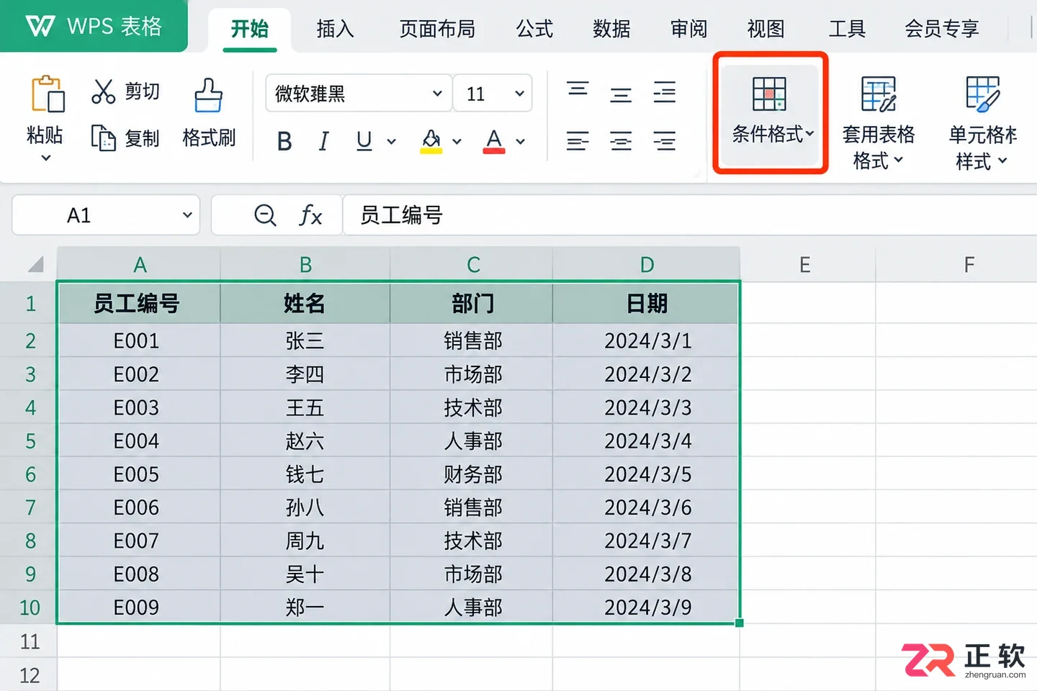Screen dimensions: 1037x691
Task: Apply the yellow fill color bucket
Action: tap(431, 141)
